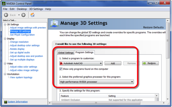Open the back history dropdown arrow

19,15
